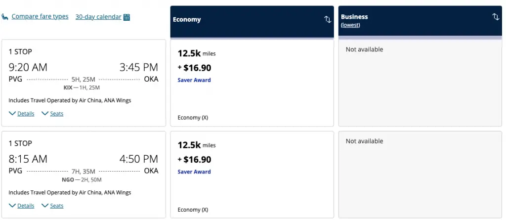Click the seat icon beside Compare fare types
This screenshot has height=220, width=506.
pos(5,17)
